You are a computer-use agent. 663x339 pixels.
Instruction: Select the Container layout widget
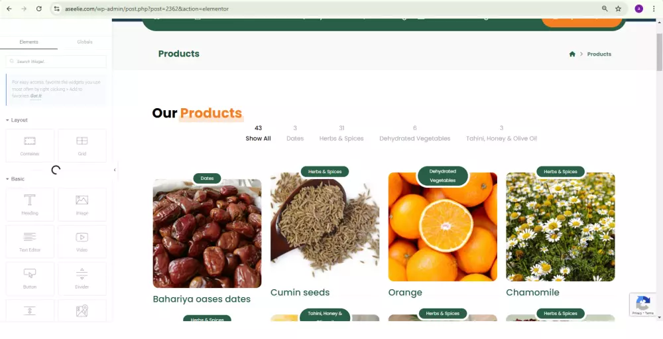coord(30,145)
